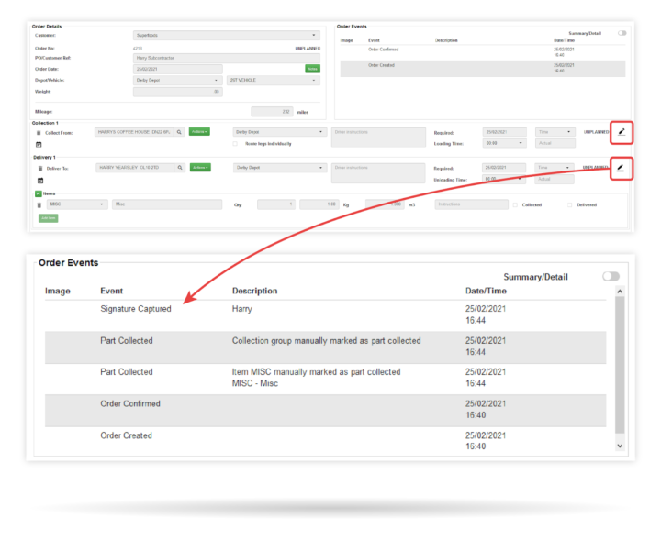Select the Order Confirmed row in the enlarged panel
Viewport: 661px width, 540px height.
325,411
